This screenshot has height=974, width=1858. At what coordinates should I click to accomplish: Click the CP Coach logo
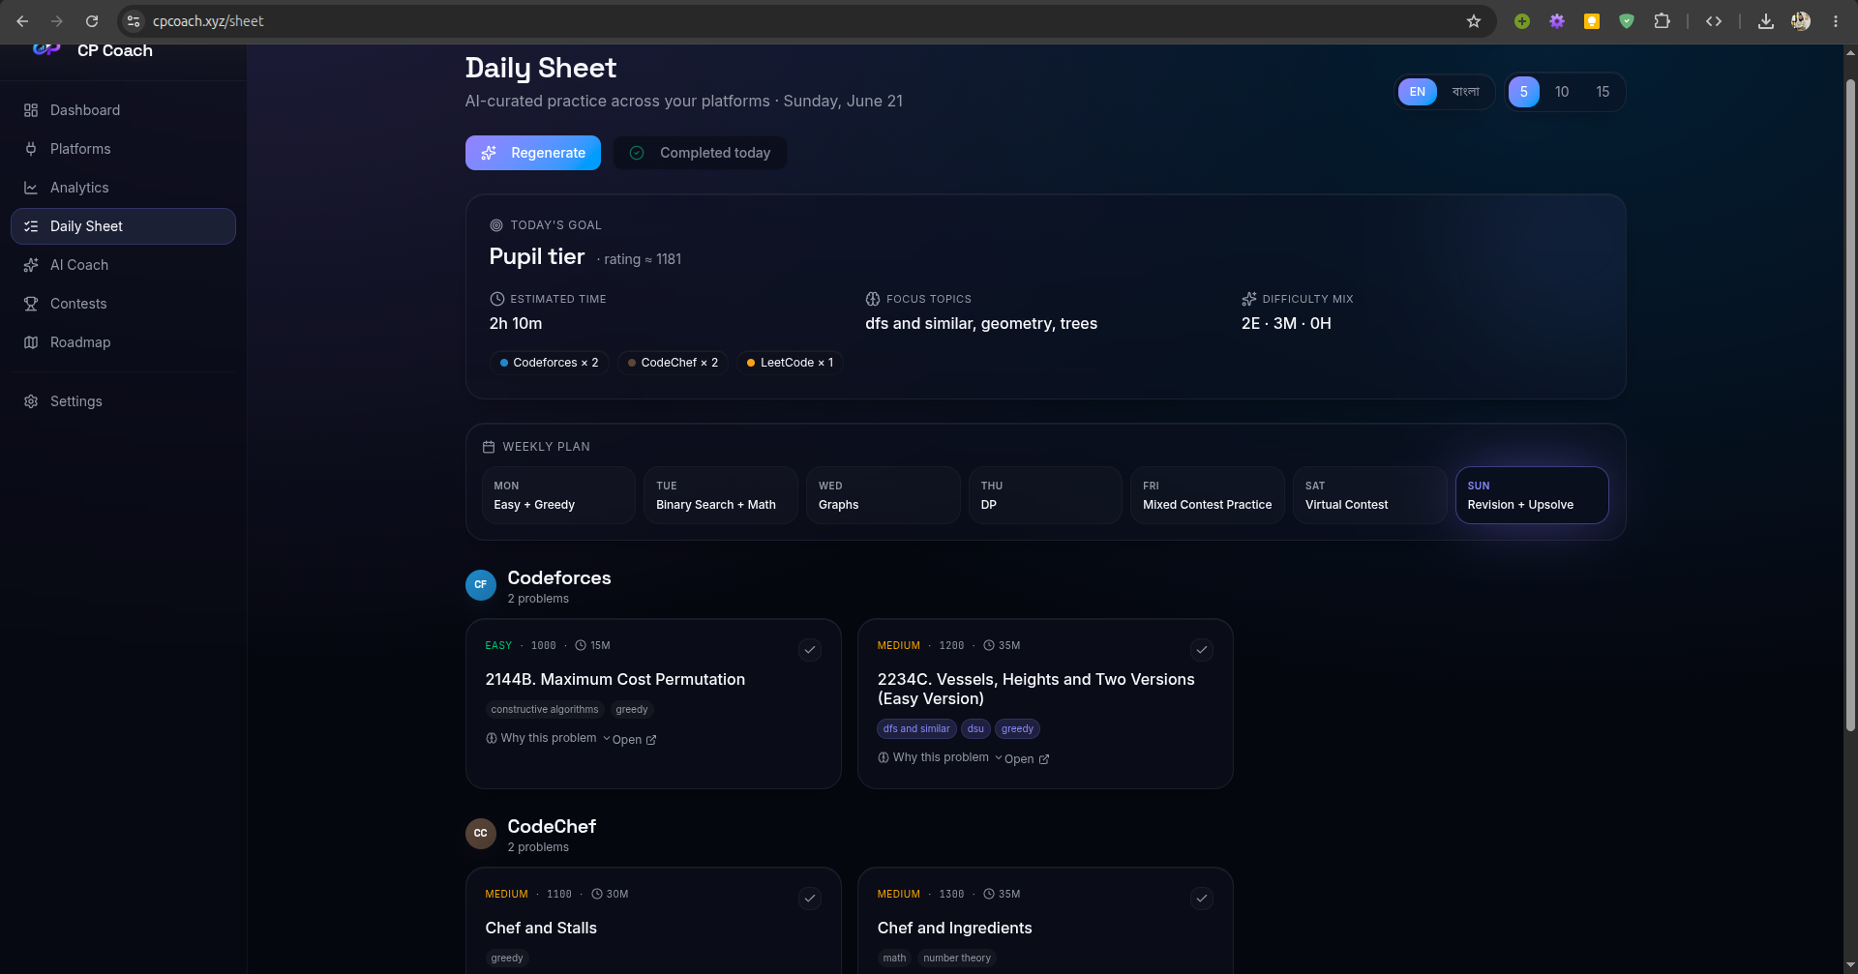click(46, 49)
